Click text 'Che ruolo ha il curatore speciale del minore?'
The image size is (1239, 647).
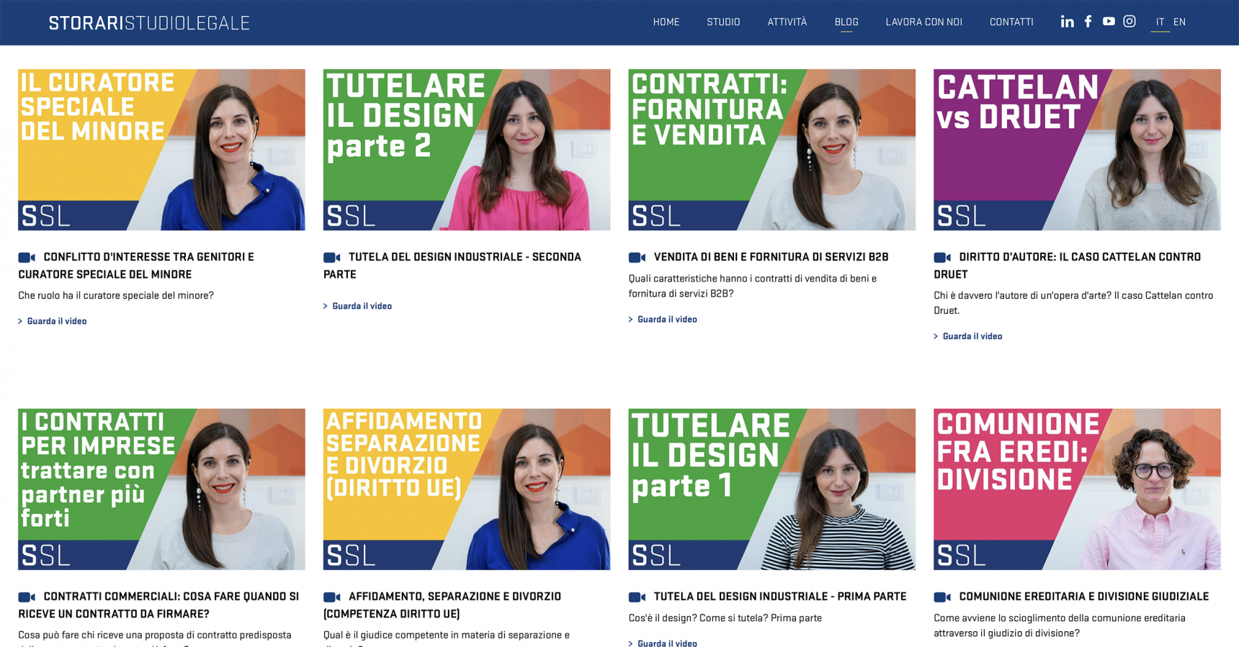pyautogui.click(x=116, y=296)
